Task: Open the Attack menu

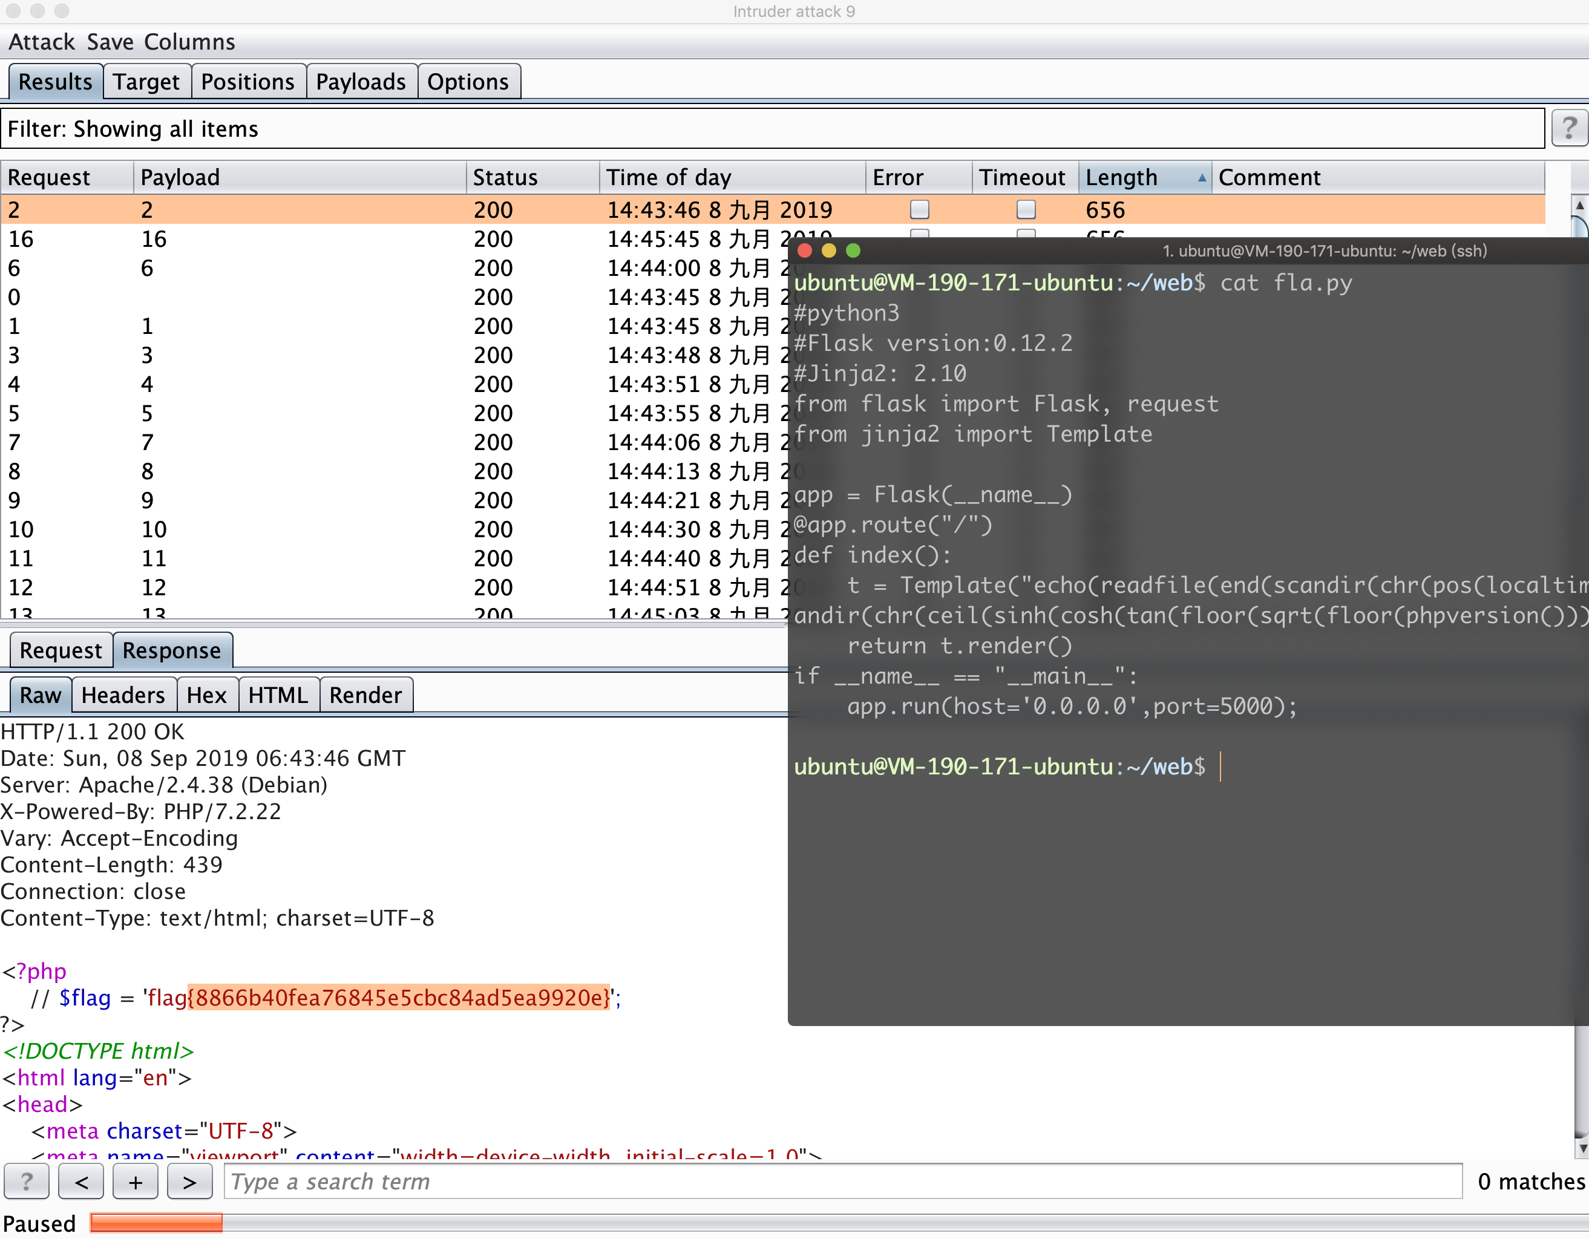Action: pyautogui.click(x=42, y=42)
